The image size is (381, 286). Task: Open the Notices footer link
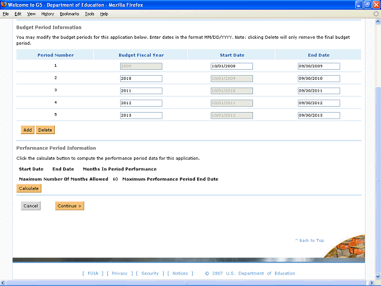(x=180, y=273)
